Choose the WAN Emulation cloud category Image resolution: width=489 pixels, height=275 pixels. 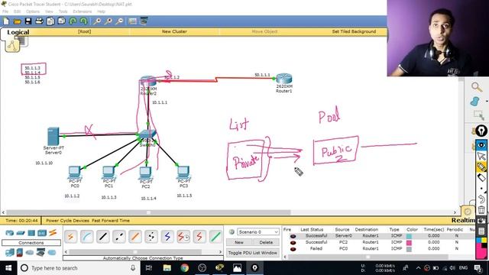[30, 252]
